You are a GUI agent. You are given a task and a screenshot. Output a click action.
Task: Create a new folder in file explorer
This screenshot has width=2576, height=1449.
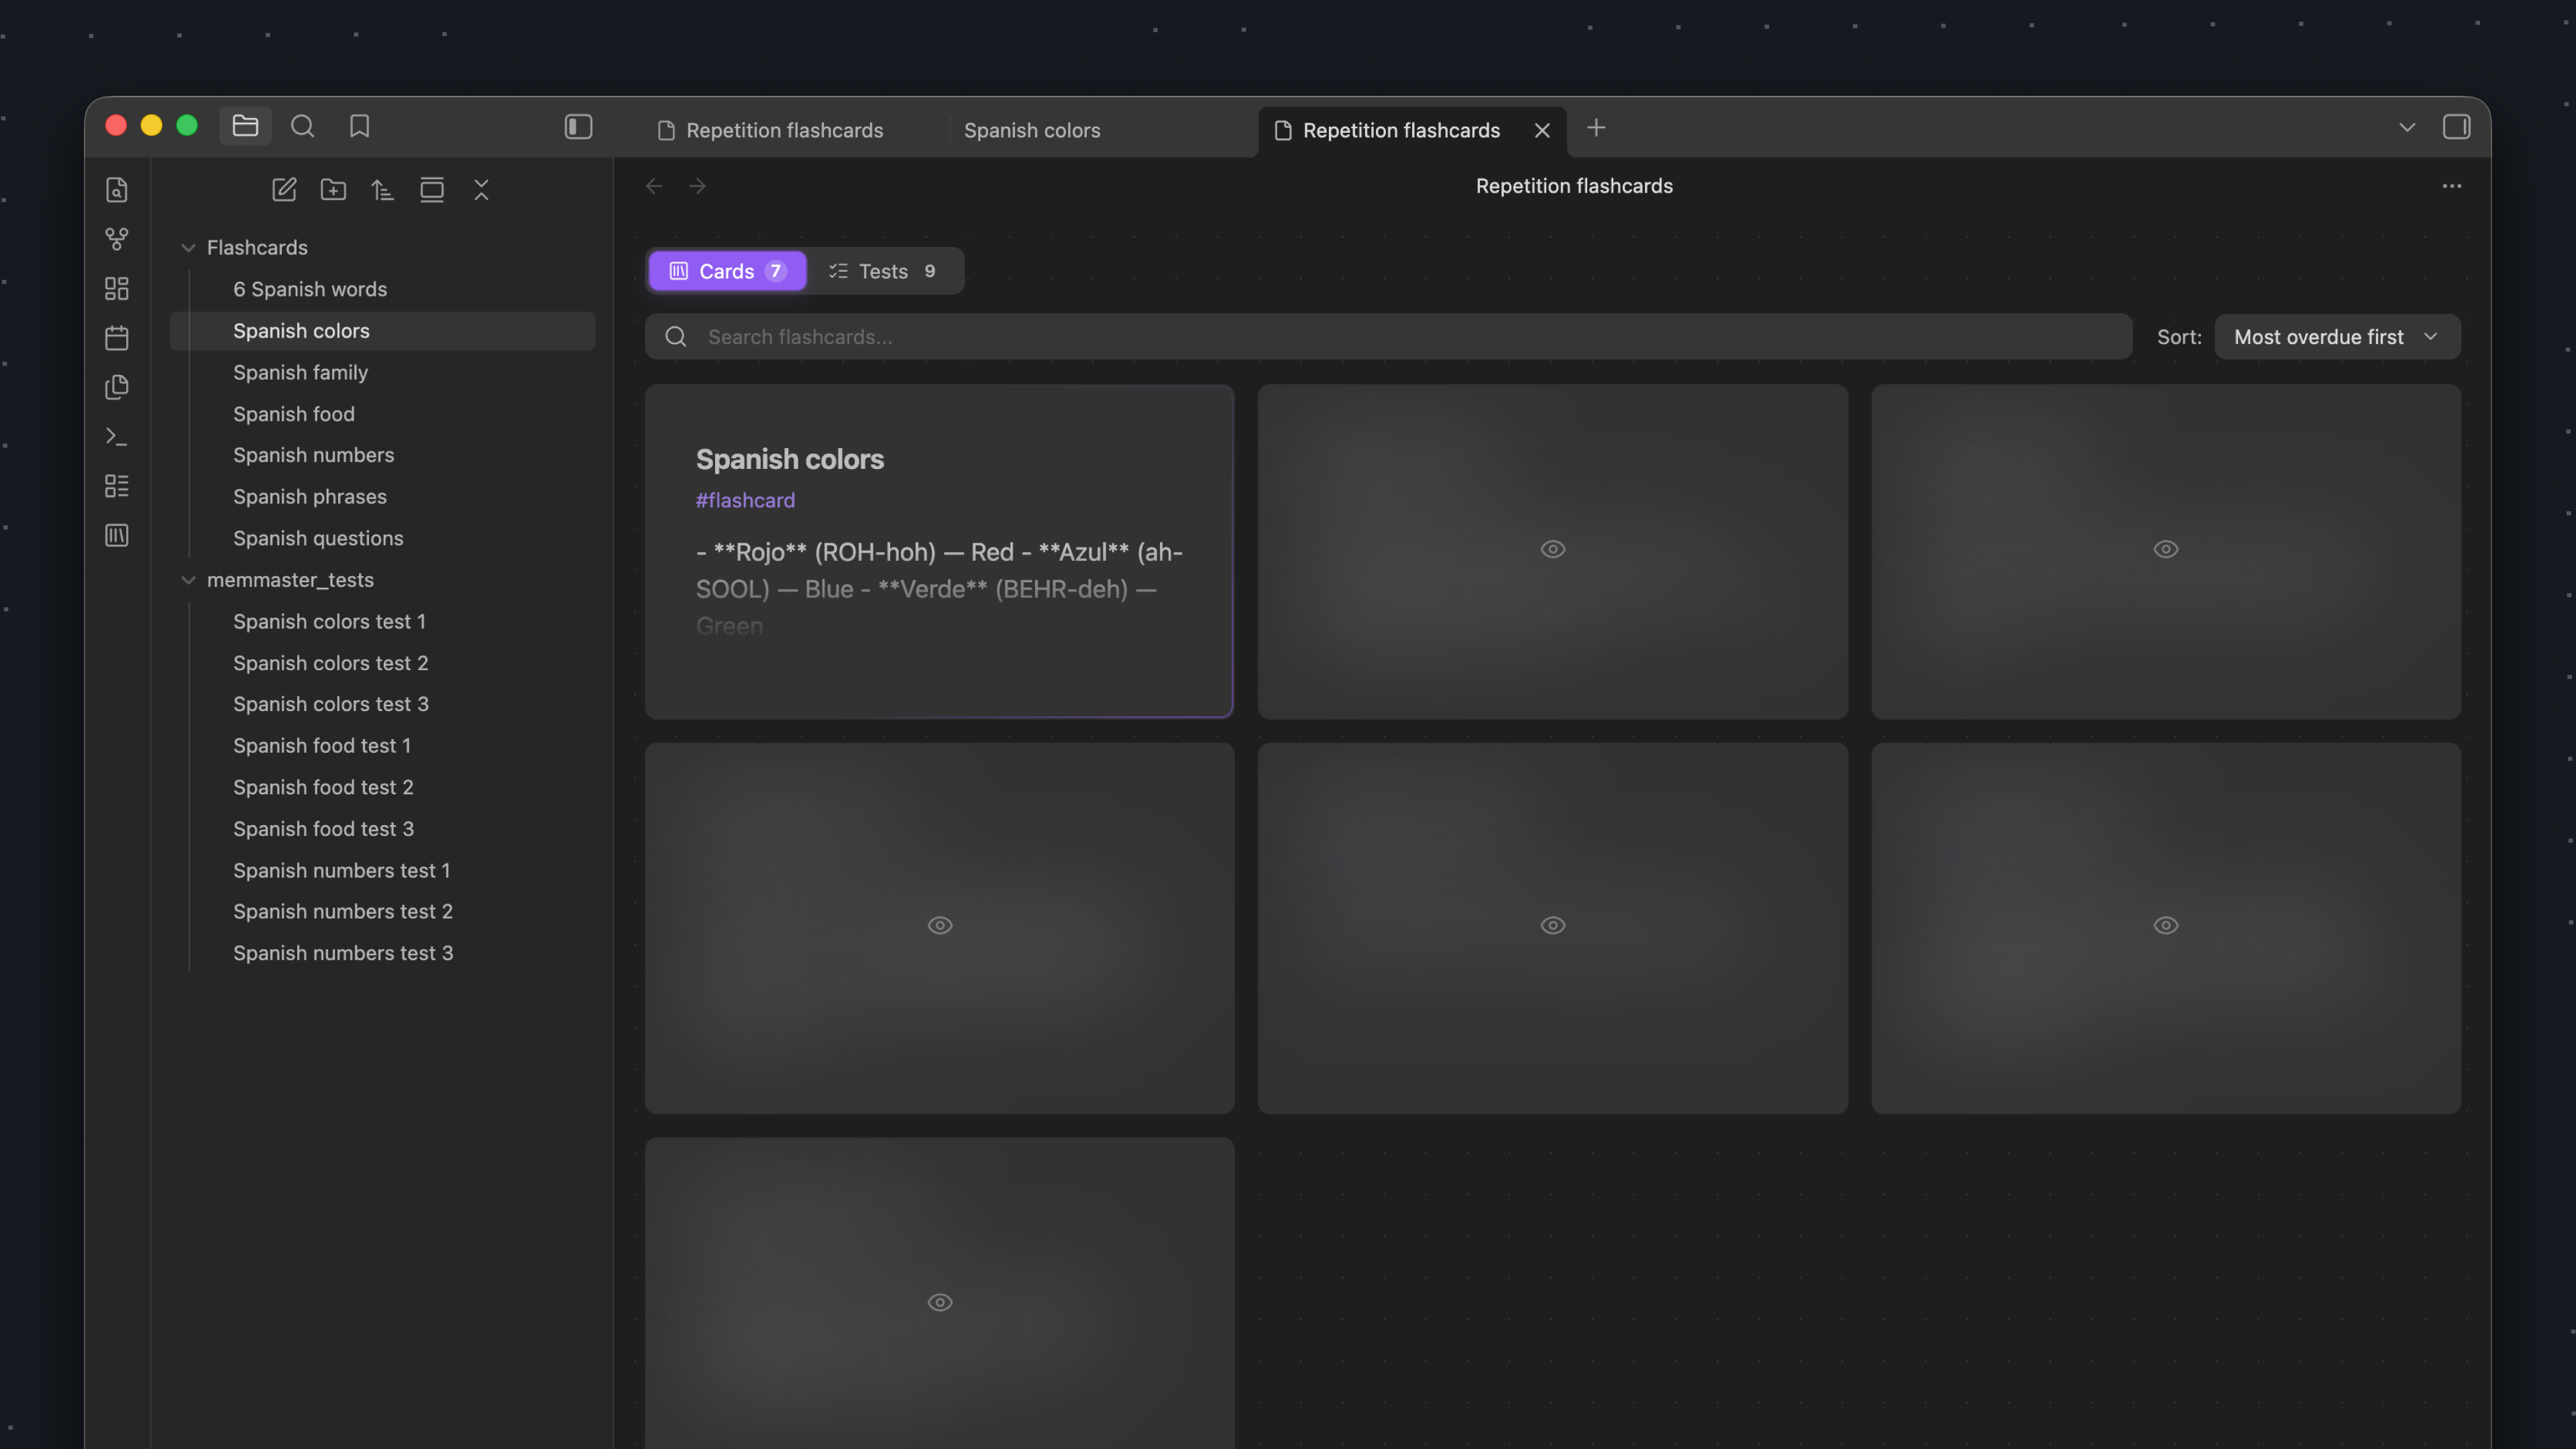click(333, 190)
